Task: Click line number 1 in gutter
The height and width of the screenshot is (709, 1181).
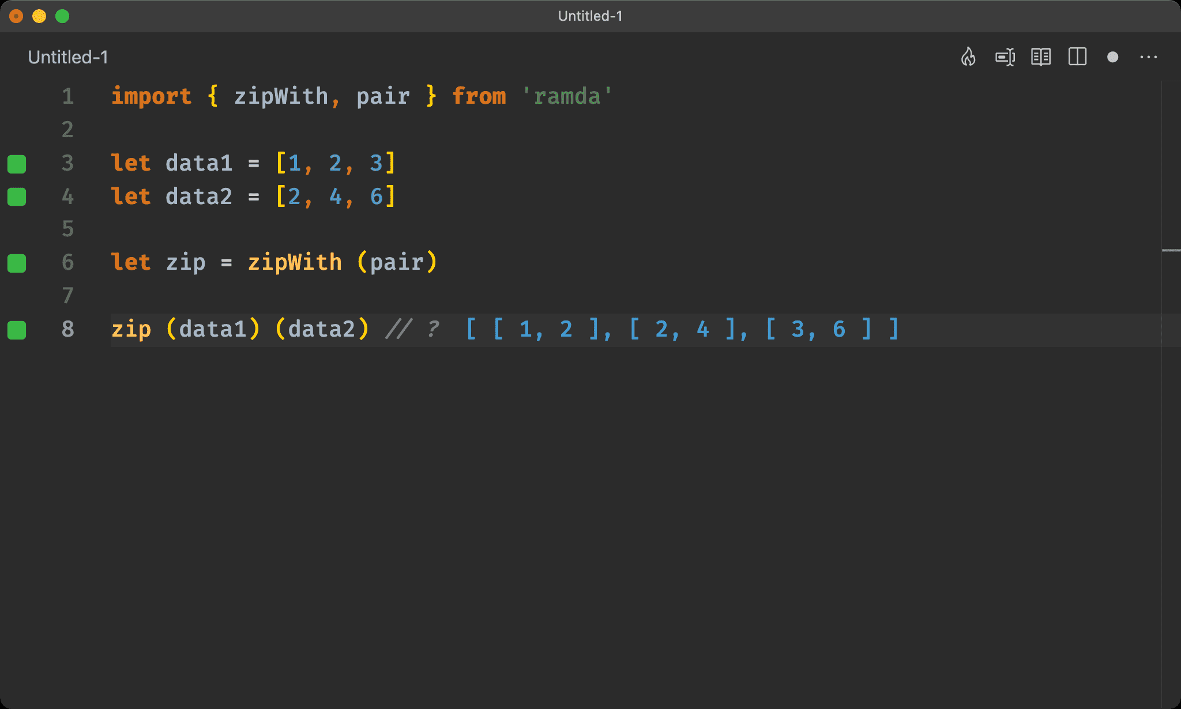Action: tap(68, 96)
